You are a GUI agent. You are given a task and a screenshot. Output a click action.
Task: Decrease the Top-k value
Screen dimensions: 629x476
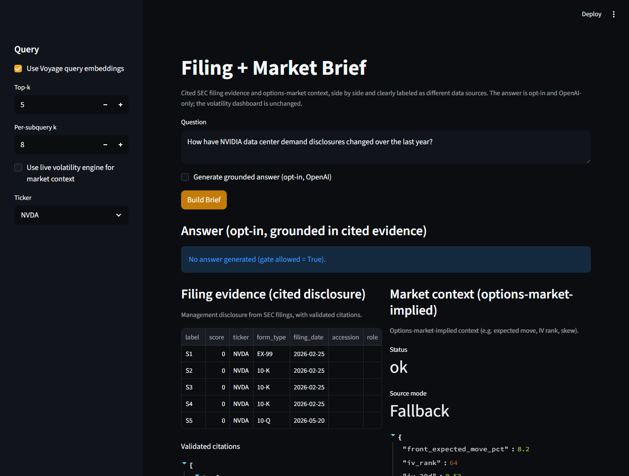click(105, 105)
